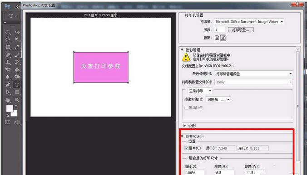
Task: Click the 文档配置文件: sRGB IEC61966-2.1 text
Action: [208, 66]
